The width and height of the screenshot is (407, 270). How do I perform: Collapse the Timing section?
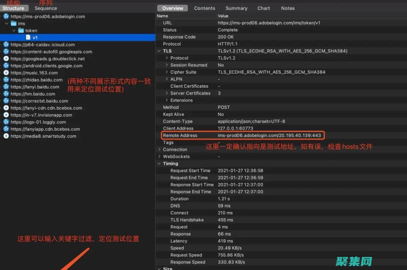160,163
